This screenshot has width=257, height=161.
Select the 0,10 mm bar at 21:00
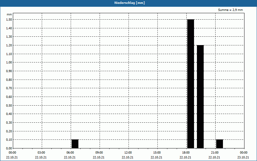click(220, 144)
